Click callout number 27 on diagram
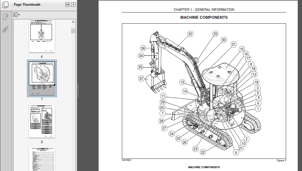 tap(164, 128)
